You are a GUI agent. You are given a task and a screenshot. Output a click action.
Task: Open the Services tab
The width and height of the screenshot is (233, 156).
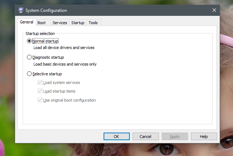pos(60,23)
